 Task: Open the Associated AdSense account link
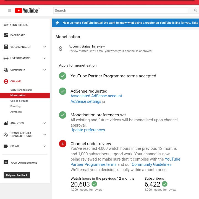pos(96,96)
